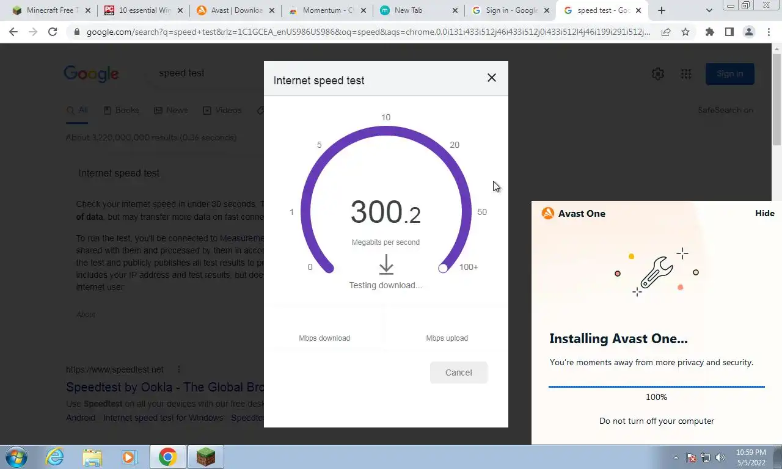The image size is (782, 469).
Task: Close the Avast Download tab
Action: 272,10
